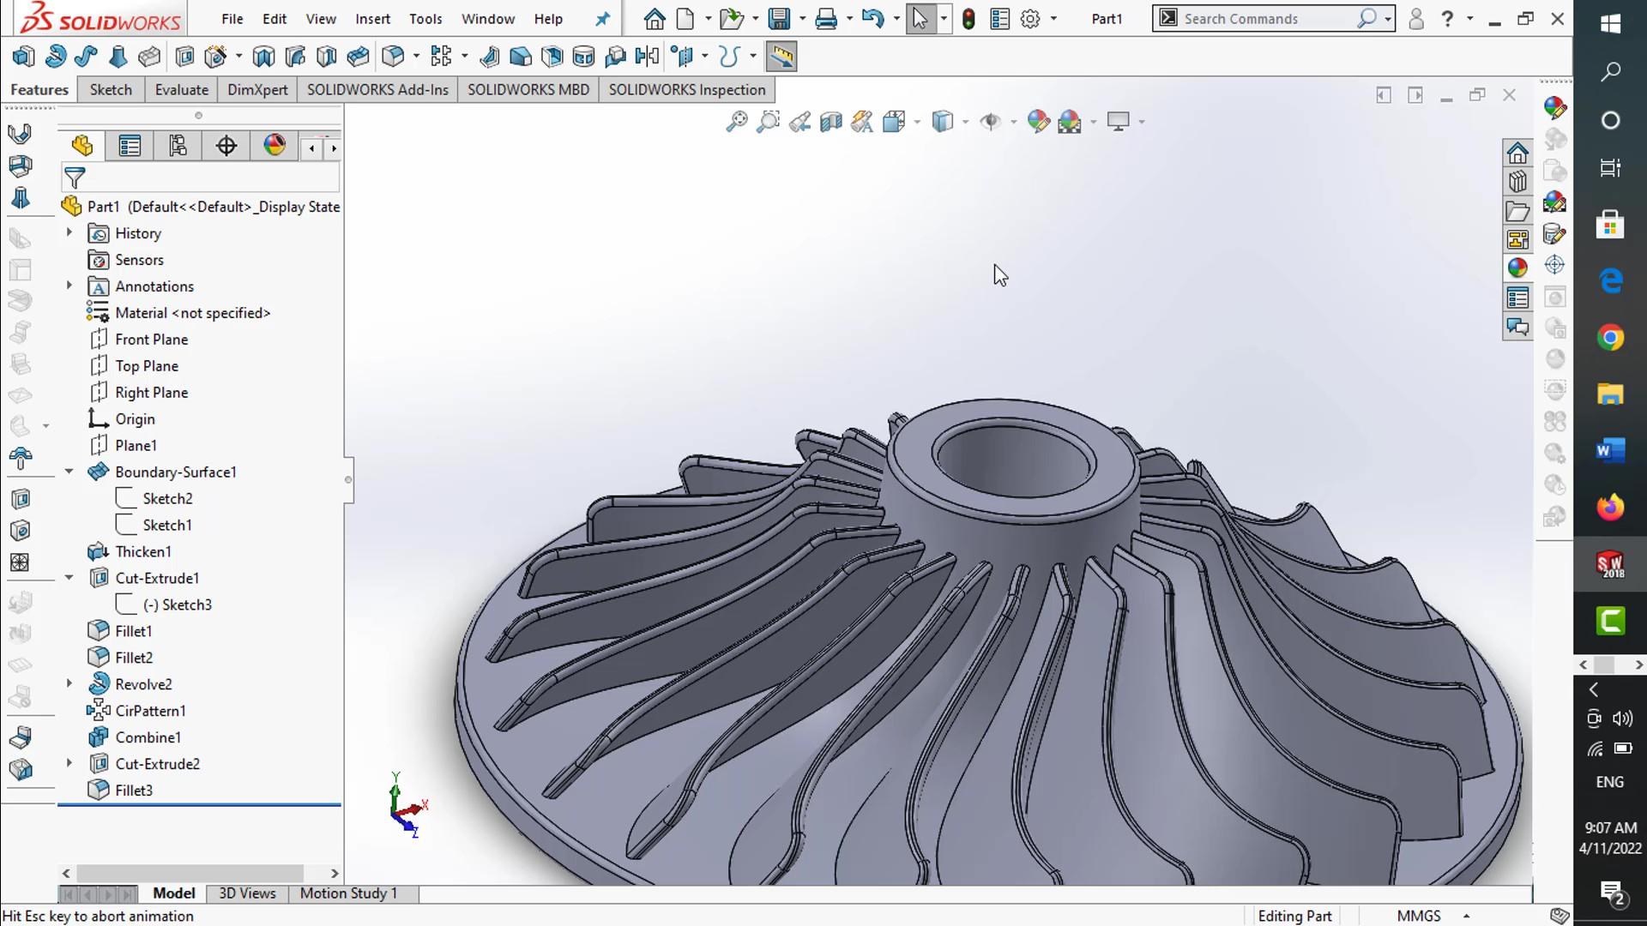Undo the last action
The height and width of the screenshot is (926, 1647).
pos(872,18)
